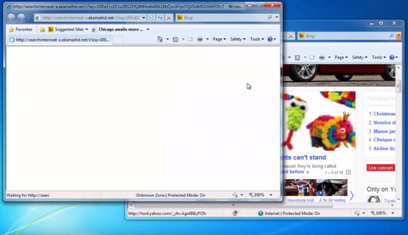This screenshot has width=408, height=235.
Task: Click the red 'Live concert' button
Action: click(x=380, y=168)
